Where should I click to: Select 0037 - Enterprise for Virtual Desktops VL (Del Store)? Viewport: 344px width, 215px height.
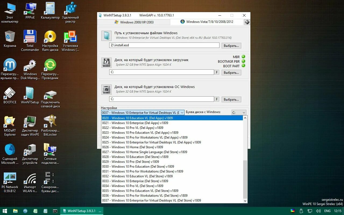tap(172, 200)
